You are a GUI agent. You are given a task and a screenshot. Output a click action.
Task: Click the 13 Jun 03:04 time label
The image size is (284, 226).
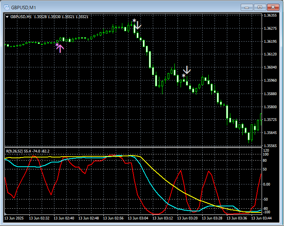click(x=138, y=218)
